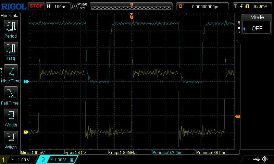The height and width of the screenshot is (164, 274).
Task: Select the Freq measurement icon
Action: [x=11, y=49]
